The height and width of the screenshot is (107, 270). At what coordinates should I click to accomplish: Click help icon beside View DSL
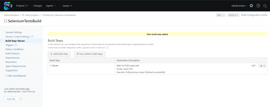(21, 99)
